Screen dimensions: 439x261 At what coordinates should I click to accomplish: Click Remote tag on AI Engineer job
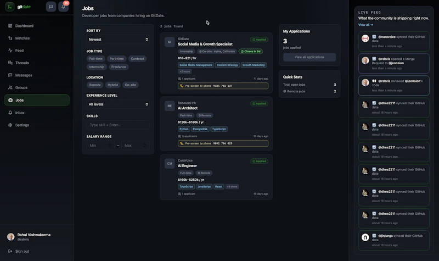point(204,173)
